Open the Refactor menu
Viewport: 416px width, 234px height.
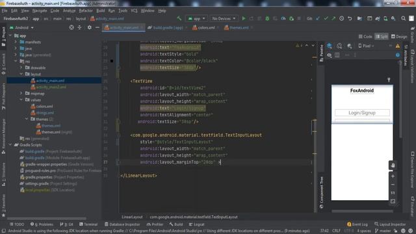pos(86,10)
